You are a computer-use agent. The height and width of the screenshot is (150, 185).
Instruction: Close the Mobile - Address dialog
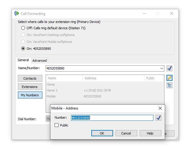click(x=160, y=108)
